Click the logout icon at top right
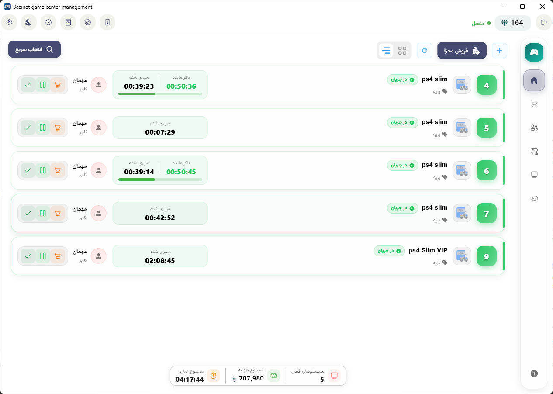Viewport: 553px width, 394px height. tap(543, 23)
